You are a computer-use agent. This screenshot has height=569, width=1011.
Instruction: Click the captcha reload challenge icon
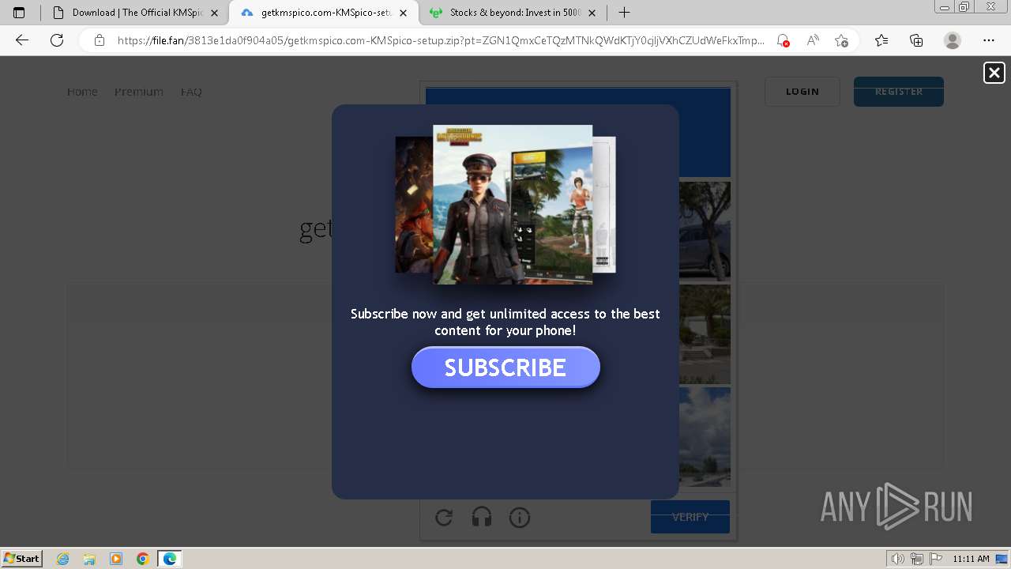(x=444, y=518)
